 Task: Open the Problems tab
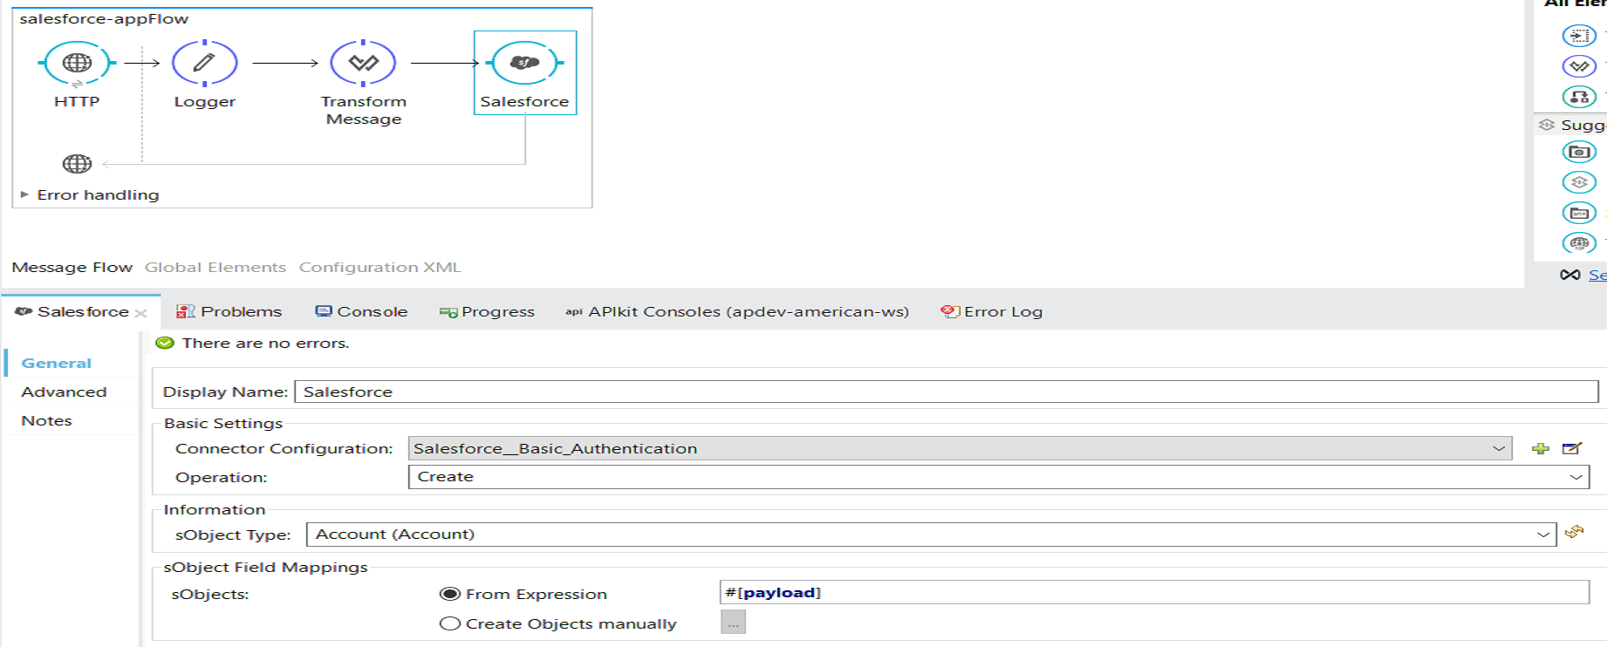click(x=229, y=311)
